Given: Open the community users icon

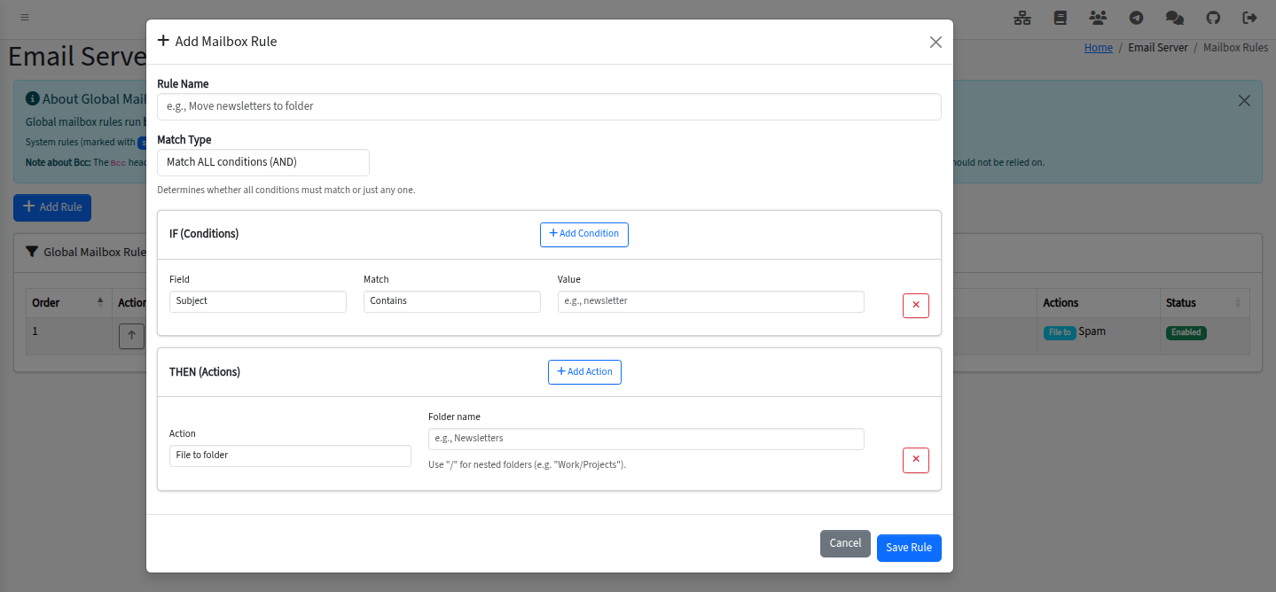Looking at the screenshot, I should coord(1098,18).
